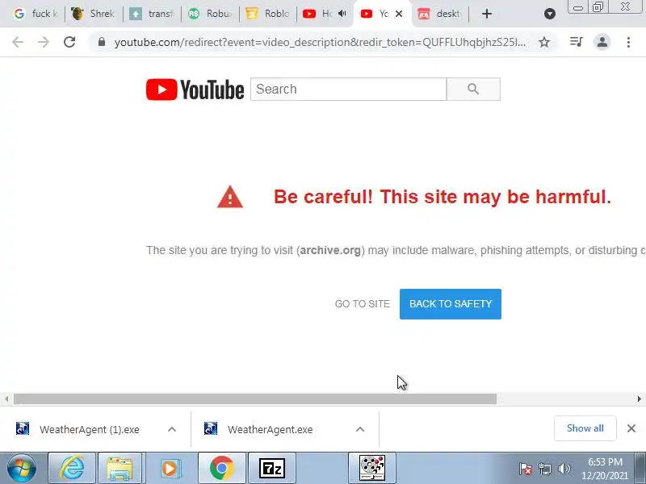Click the 'Be careful!' warning heading
This screenshot has height=484, width=646.
[x=442, y=197]
